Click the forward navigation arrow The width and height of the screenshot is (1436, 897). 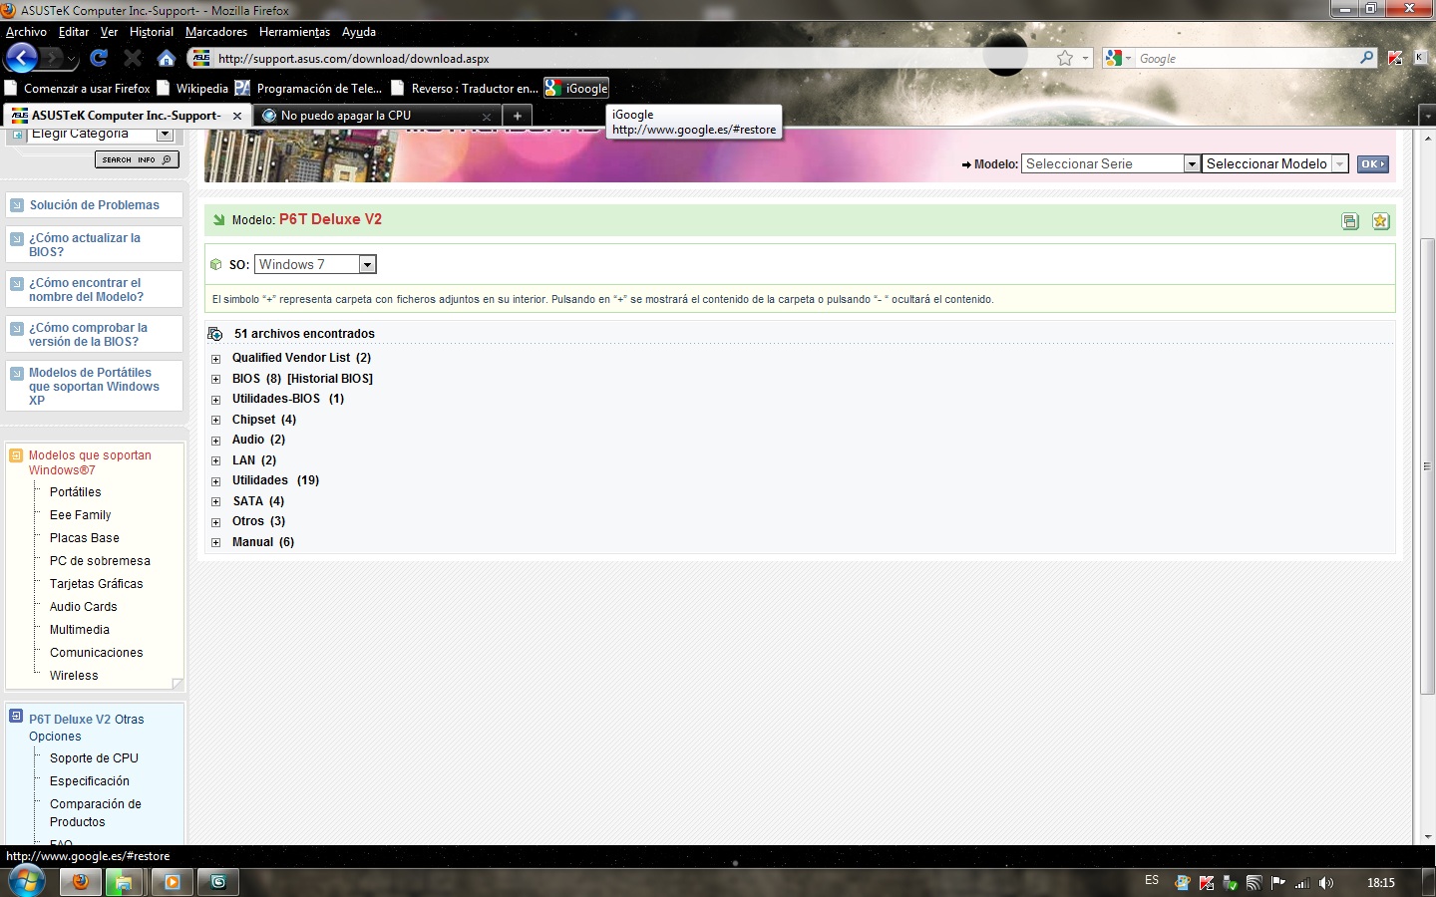pos(52,59)
